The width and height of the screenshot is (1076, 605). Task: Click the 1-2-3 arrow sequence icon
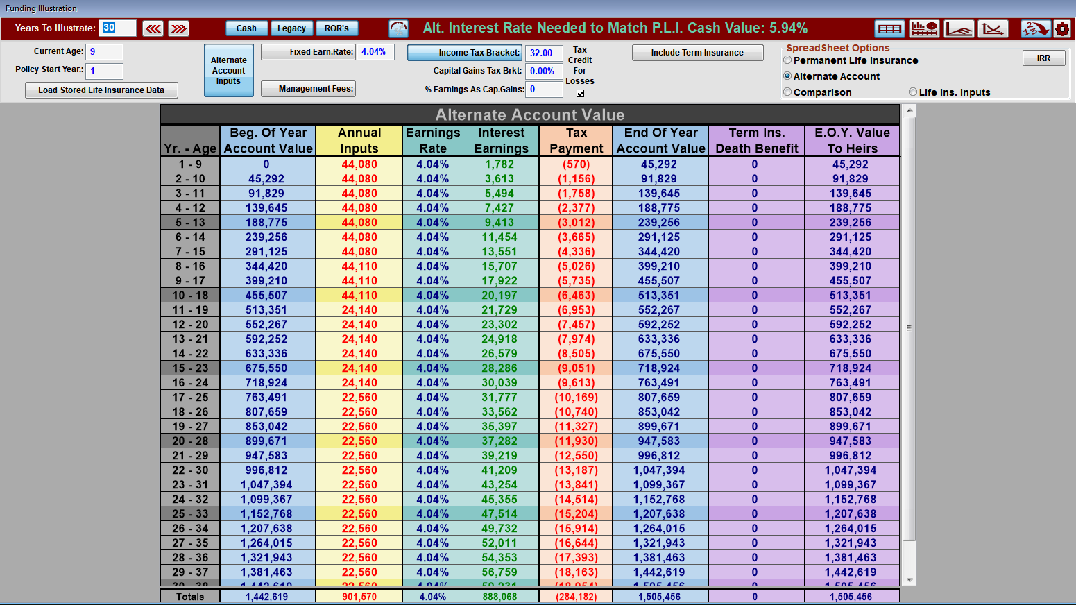[1034, 28]
